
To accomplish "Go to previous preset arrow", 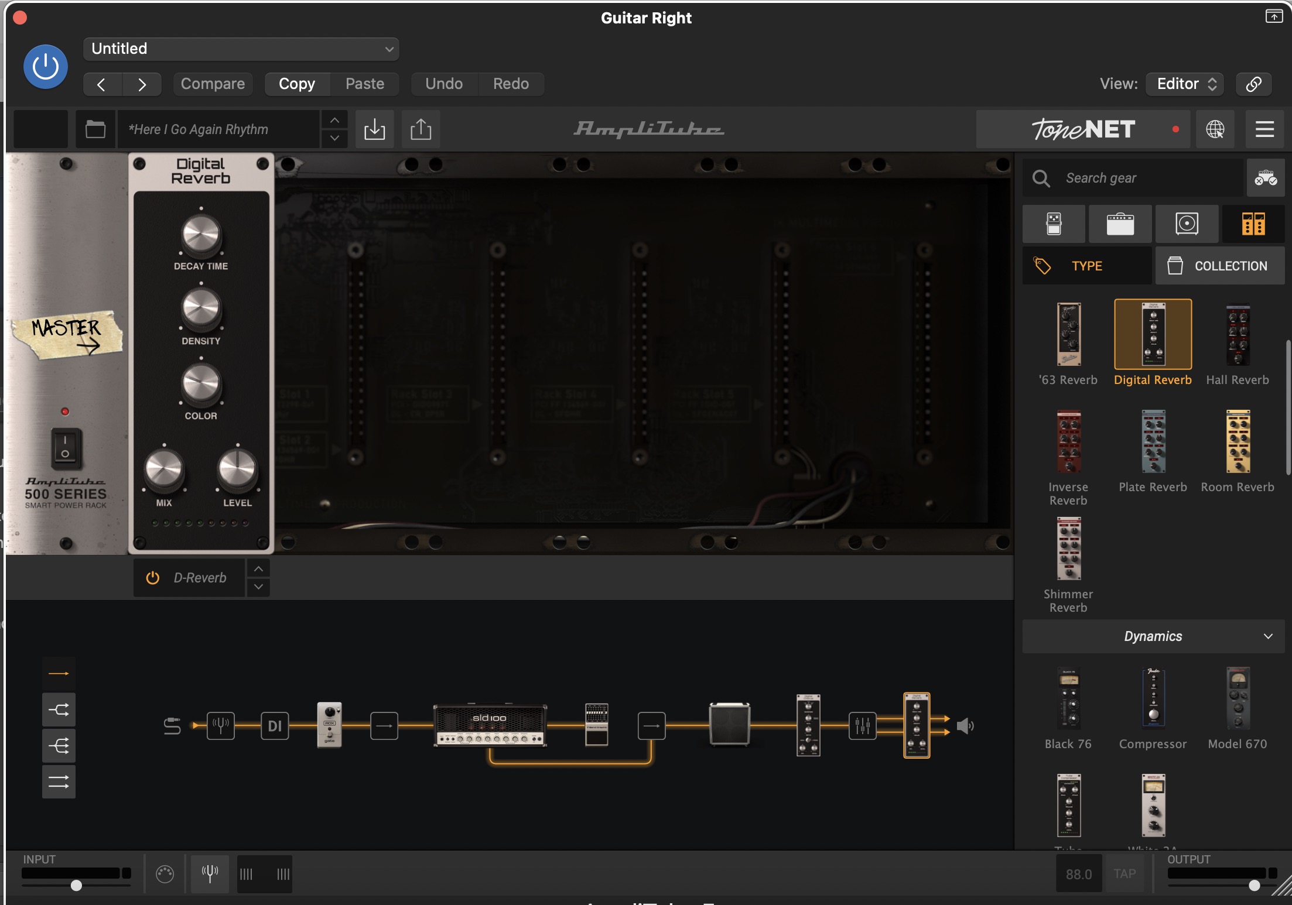I will coord(102,84).
